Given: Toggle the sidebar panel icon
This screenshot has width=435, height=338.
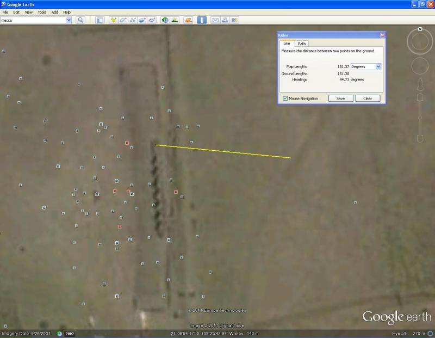Looking at the screenshot, I should point(100,20).
